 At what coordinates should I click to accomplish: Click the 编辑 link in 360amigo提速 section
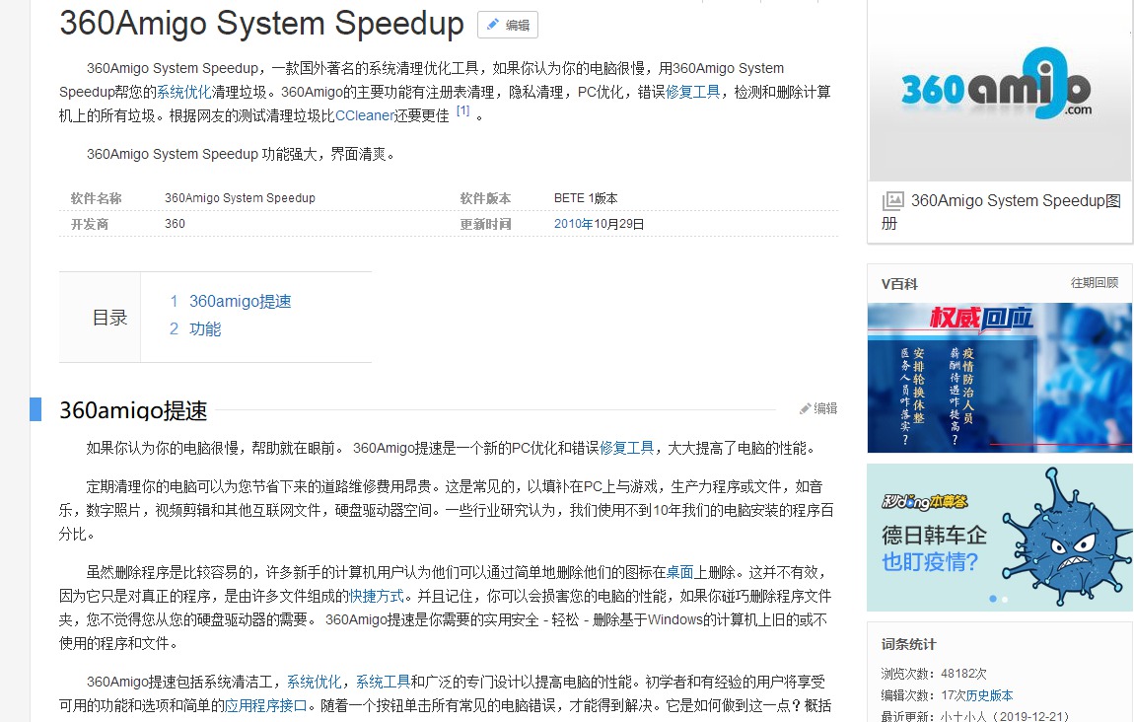pyautogui.click(x=818, y=408)
